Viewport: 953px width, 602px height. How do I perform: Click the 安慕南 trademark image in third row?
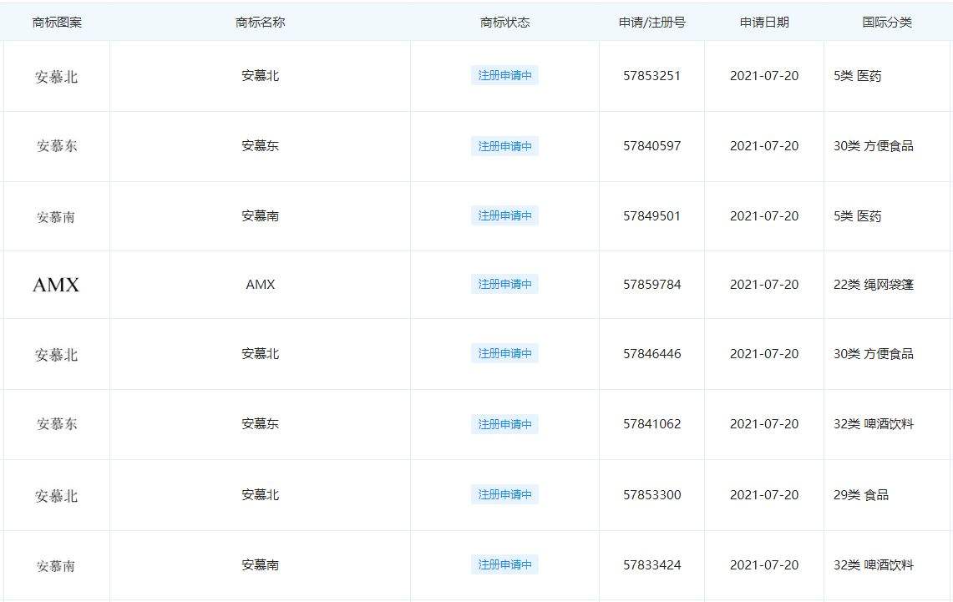tap(54, 215)
